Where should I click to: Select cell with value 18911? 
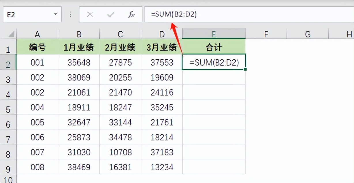(x=79, y=107)
